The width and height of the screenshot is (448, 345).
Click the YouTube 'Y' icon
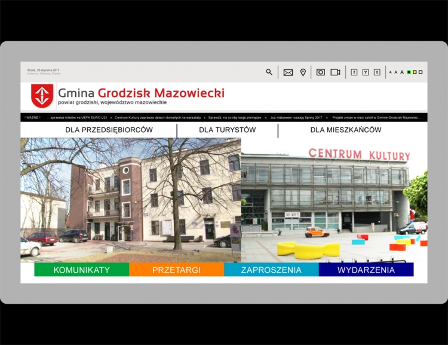tap(366, 72)
